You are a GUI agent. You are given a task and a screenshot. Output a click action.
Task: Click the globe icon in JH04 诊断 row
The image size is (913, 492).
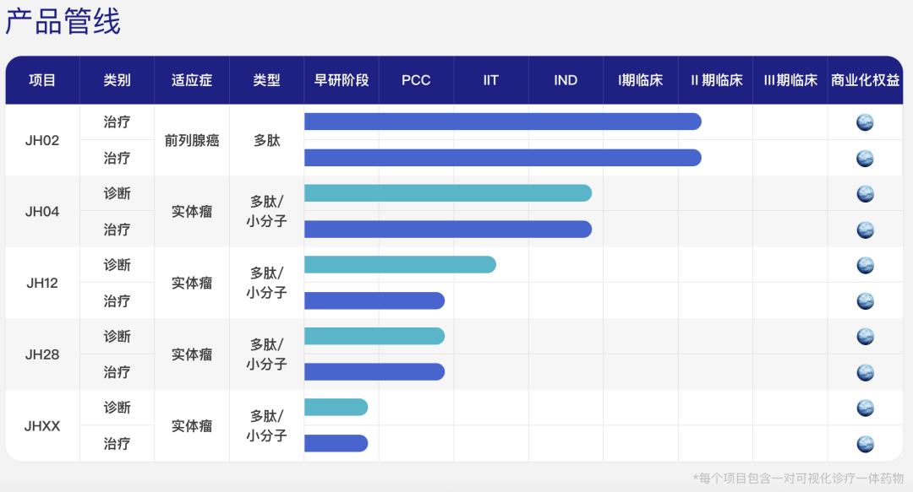[x=865, y=194]
